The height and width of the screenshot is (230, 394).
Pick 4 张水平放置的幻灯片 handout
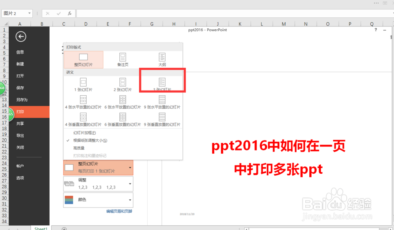point(83,102)
